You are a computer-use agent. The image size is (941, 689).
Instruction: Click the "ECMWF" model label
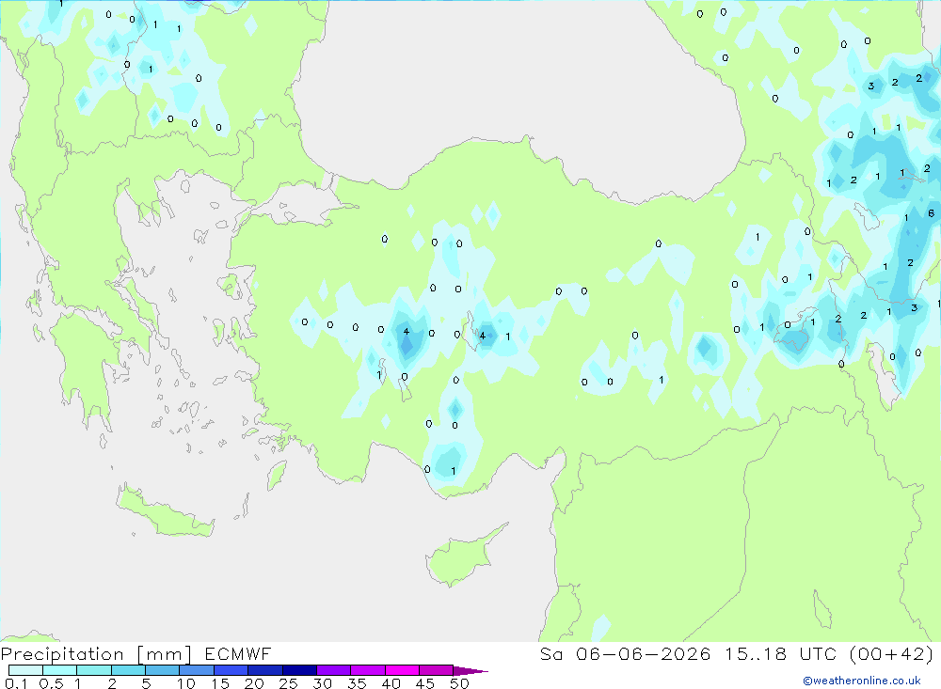pos(238,653)
